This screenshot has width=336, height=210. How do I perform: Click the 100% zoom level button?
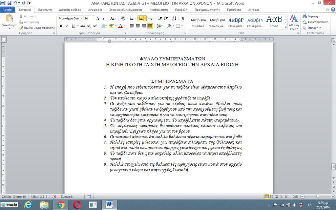pos(294,197)
